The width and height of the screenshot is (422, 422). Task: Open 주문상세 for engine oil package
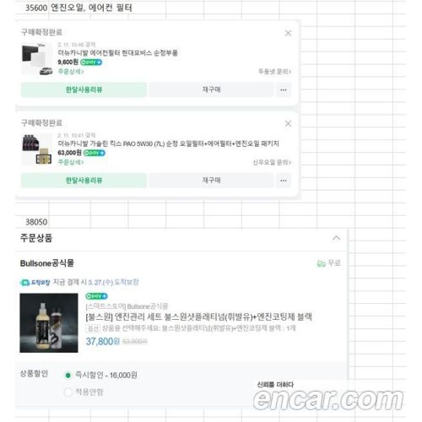click(x=71, y=162)
